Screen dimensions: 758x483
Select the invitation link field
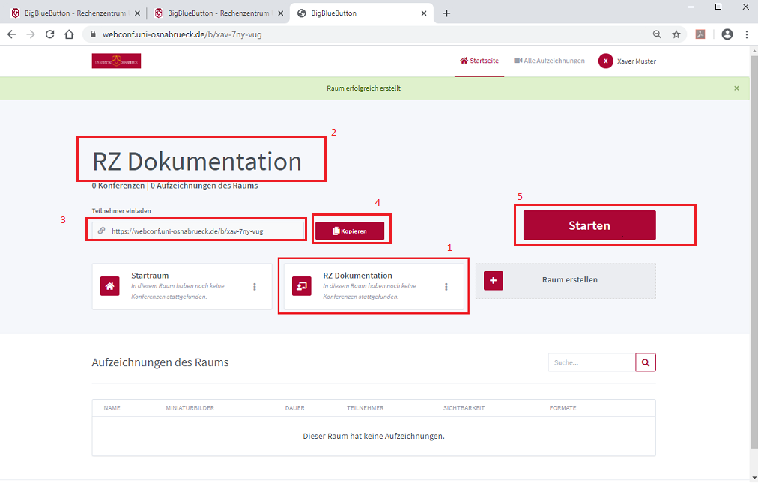click(x=198, y=231)
